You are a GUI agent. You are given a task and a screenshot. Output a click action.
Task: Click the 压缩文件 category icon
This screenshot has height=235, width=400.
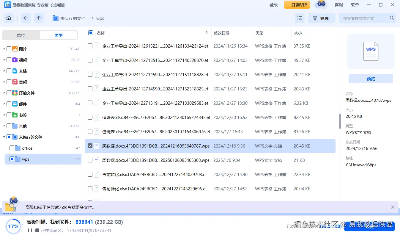tap(15, 93)
